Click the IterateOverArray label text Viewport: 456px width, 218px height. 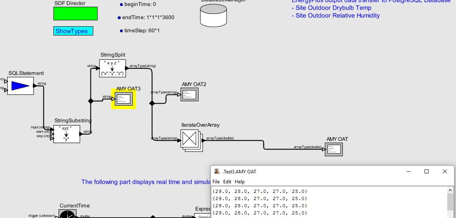tap(200, 125)
